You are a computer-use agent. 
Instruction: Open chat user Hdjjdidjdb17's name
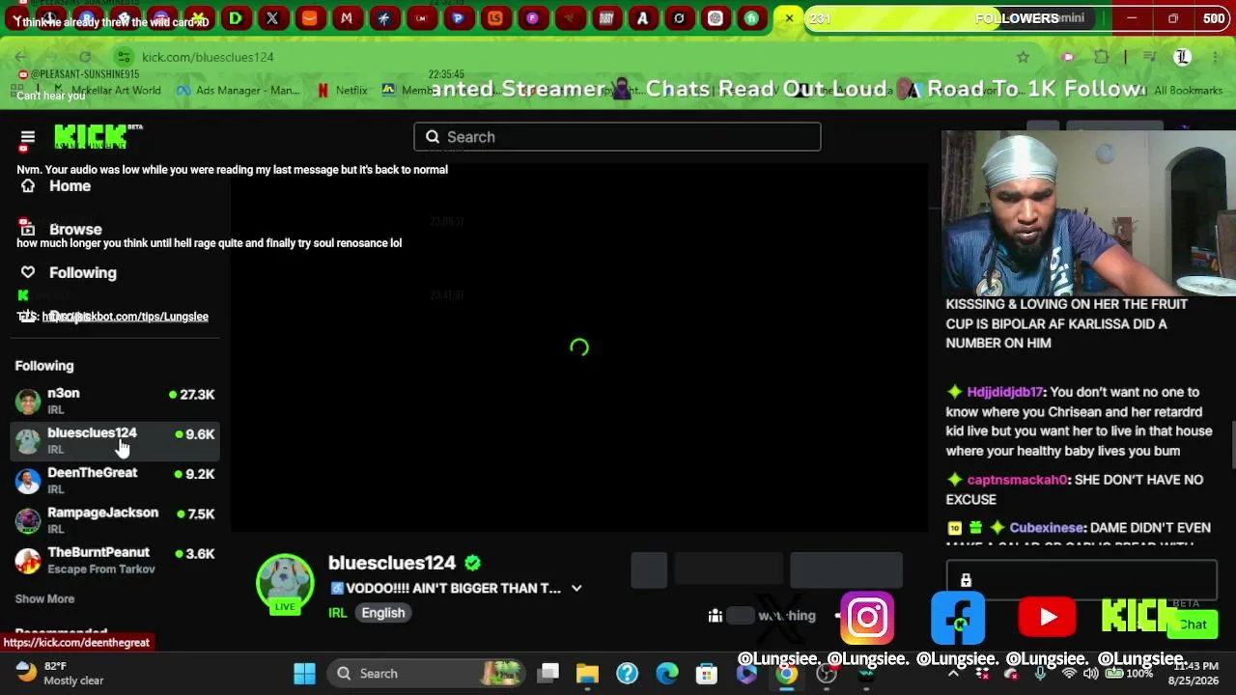[1005, 392]
